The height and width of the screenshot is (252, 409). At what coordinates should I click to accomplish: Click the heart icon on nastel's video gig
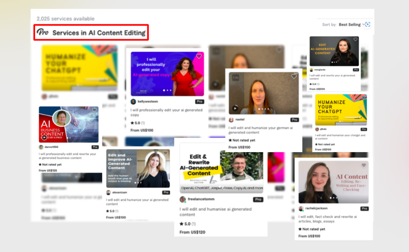294,76
